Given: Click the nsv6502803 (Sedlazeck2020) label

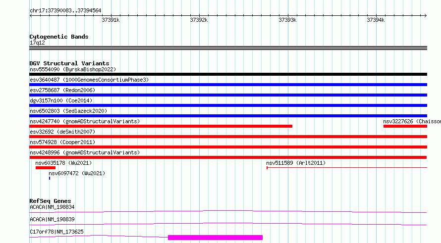Looking at the screenshot, I should 68,111.
